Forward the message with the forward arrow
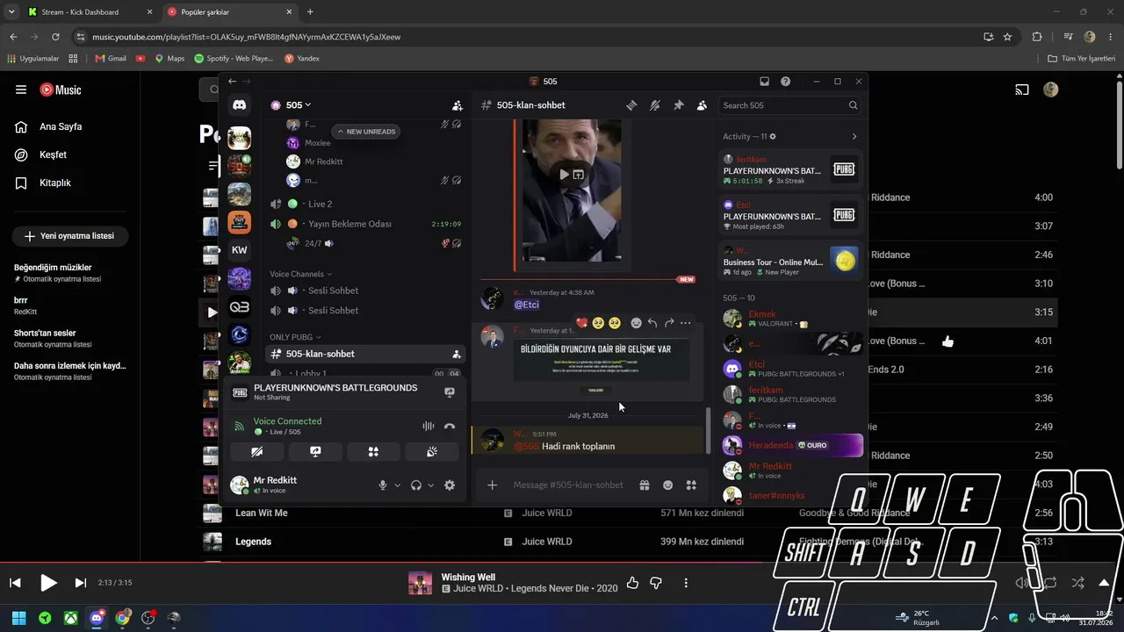This screenshot has height=632, width=1124. pyautogui.click(x=669, y=323)
